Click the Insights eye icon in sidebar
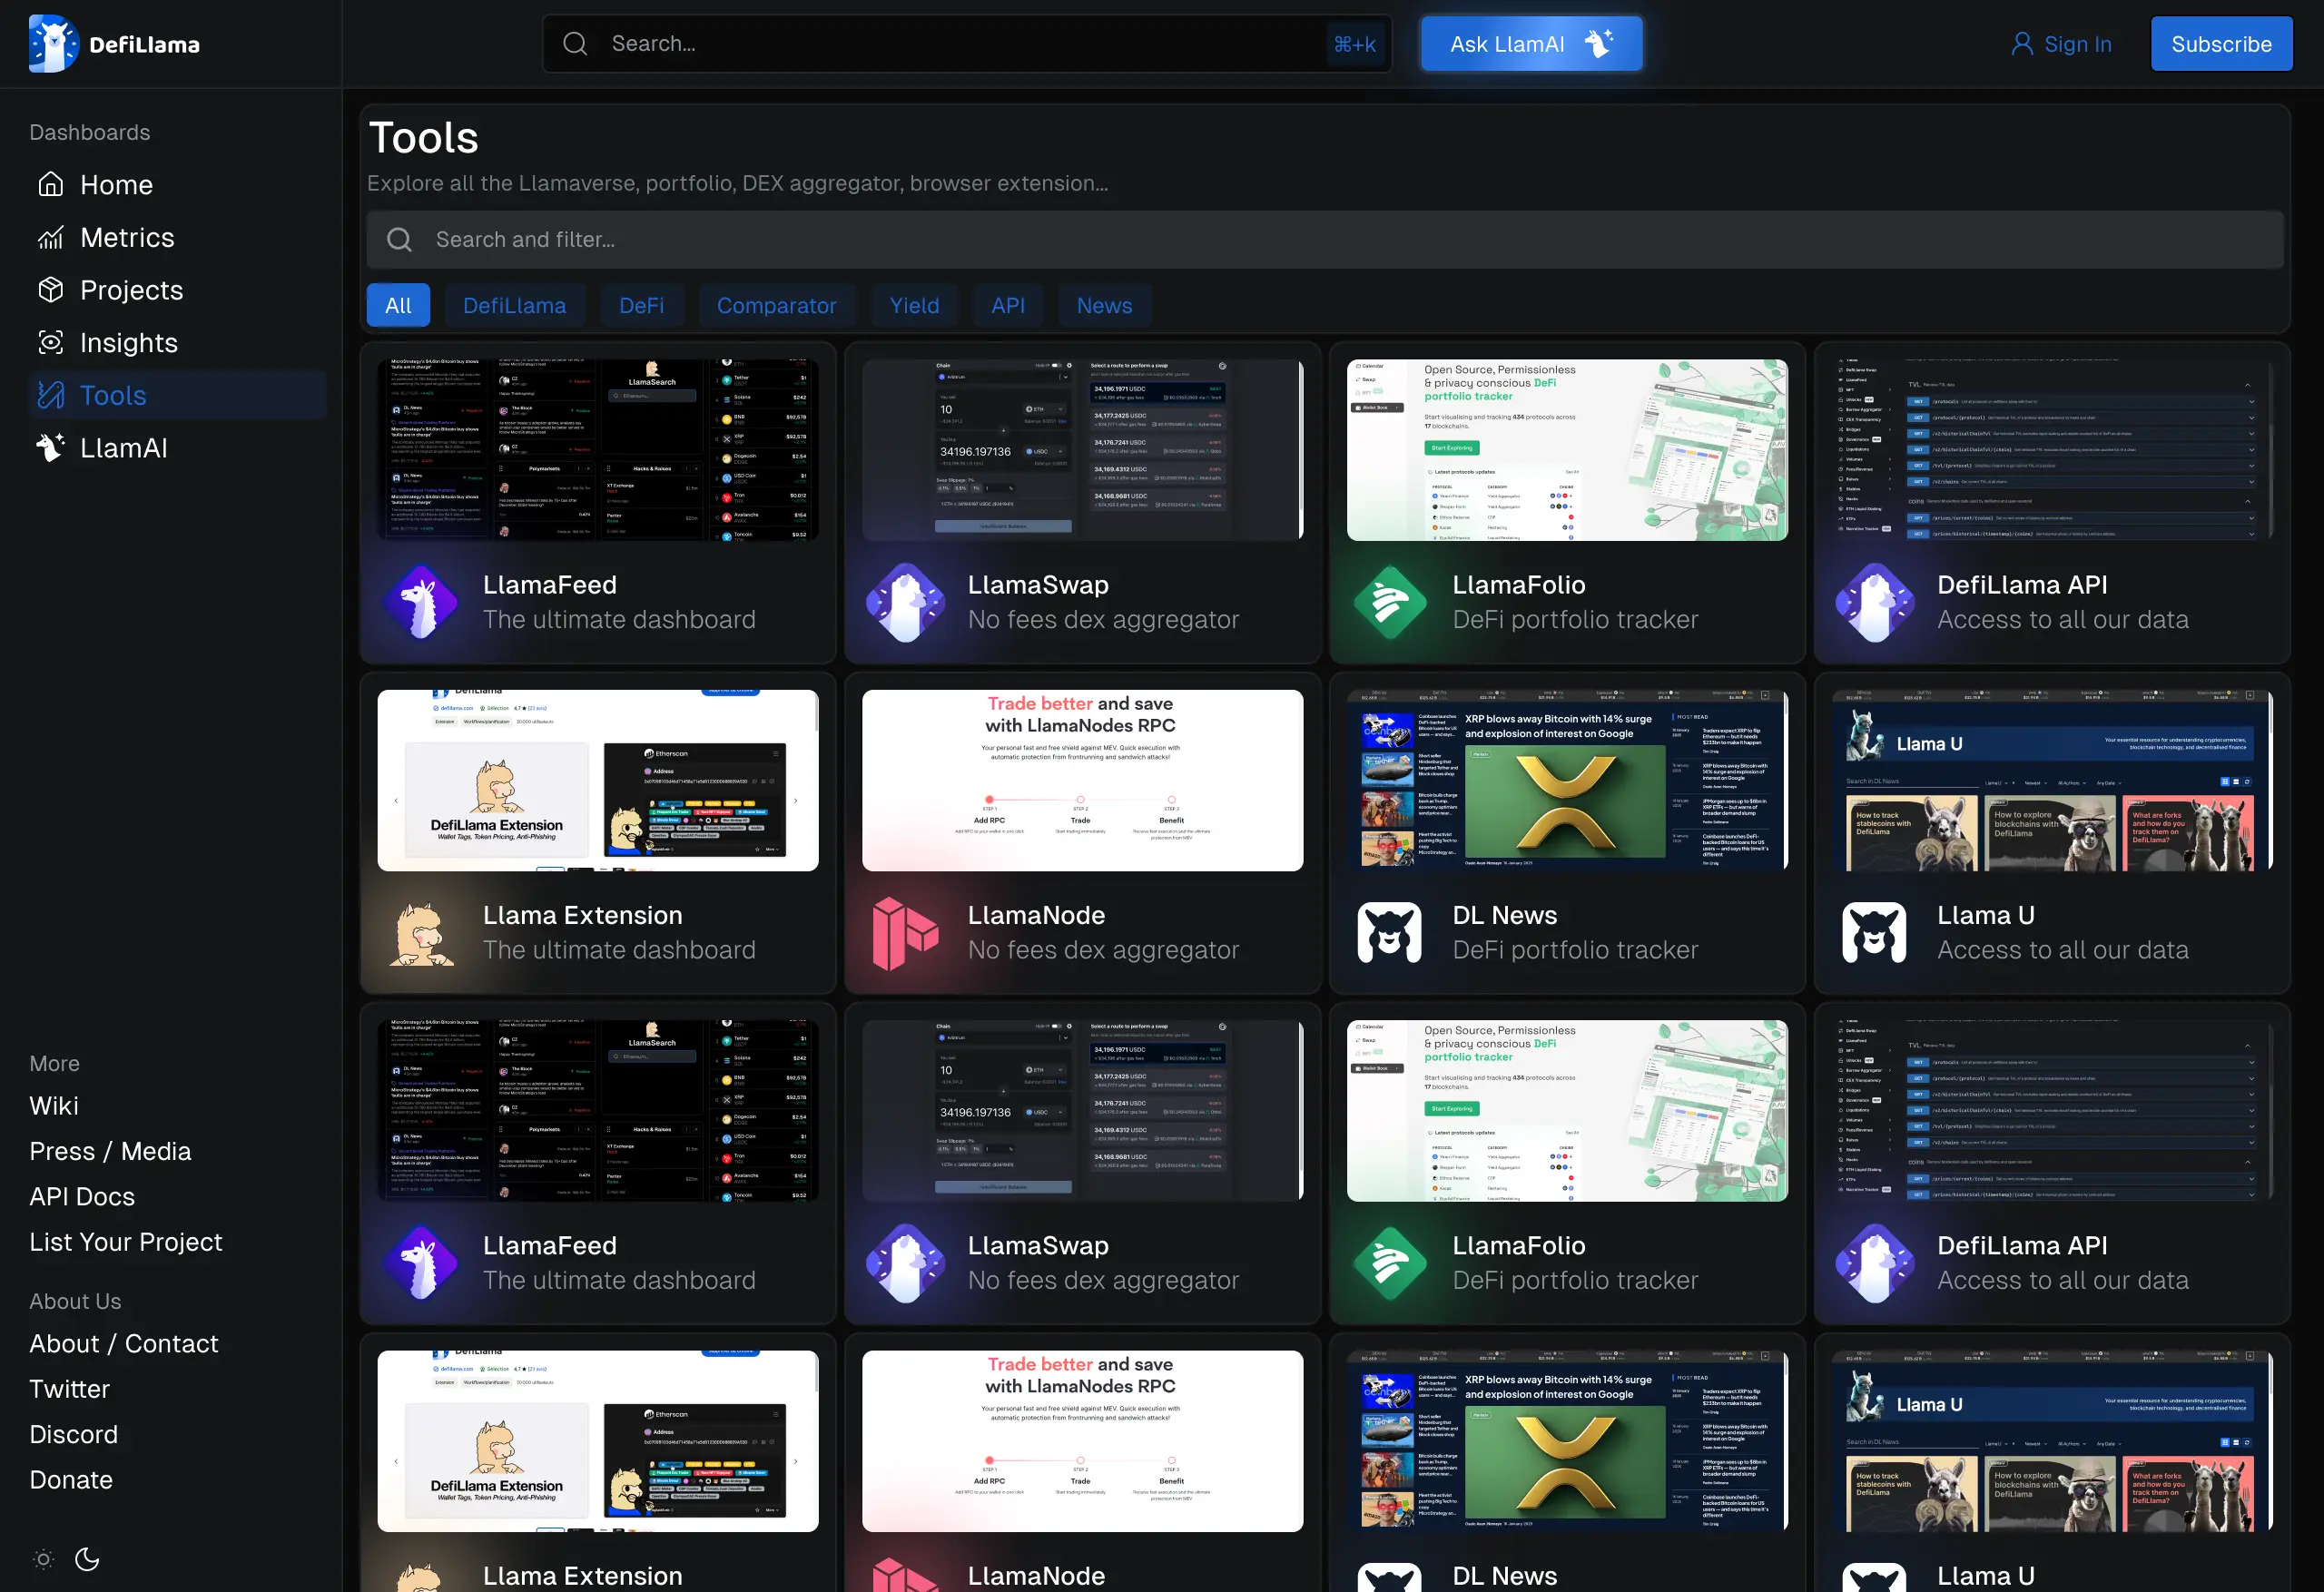This screenshot has width=2324, height=1592. click(x=51, y=342)
